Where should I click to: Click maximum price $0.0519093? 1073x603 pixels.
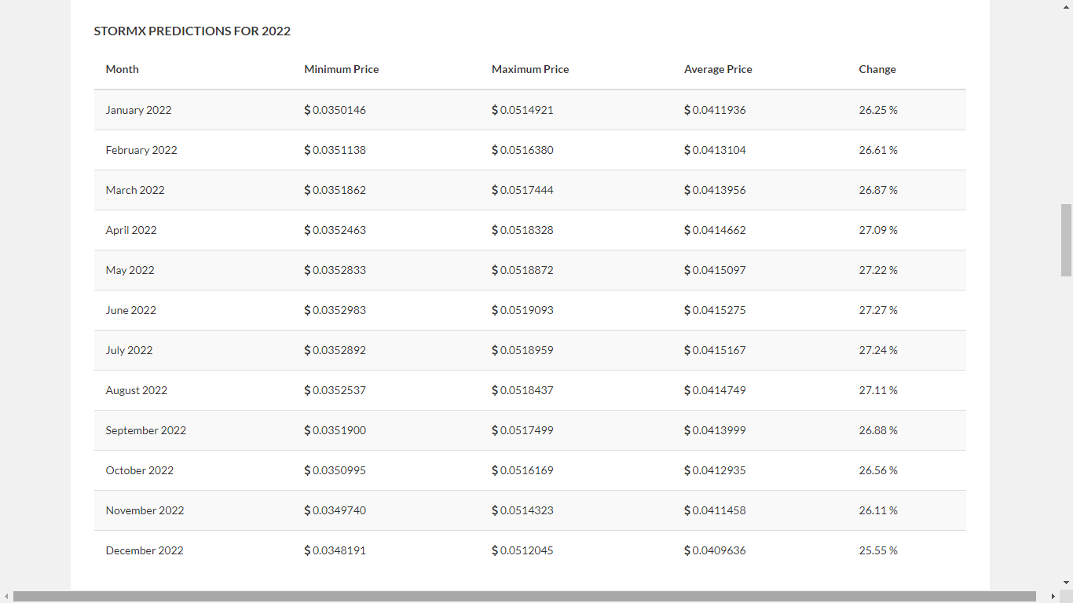click(x=522, y=310)
